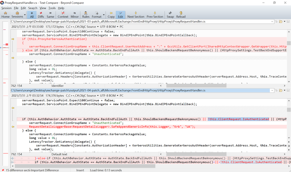Viewport: 291px width, 172px height.
Task: Reload the compared files
Action: 181,15
